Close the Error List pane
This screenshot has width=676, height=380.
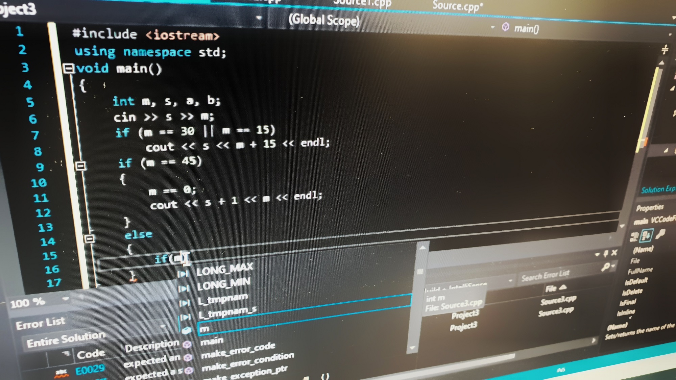coord(614,252)
